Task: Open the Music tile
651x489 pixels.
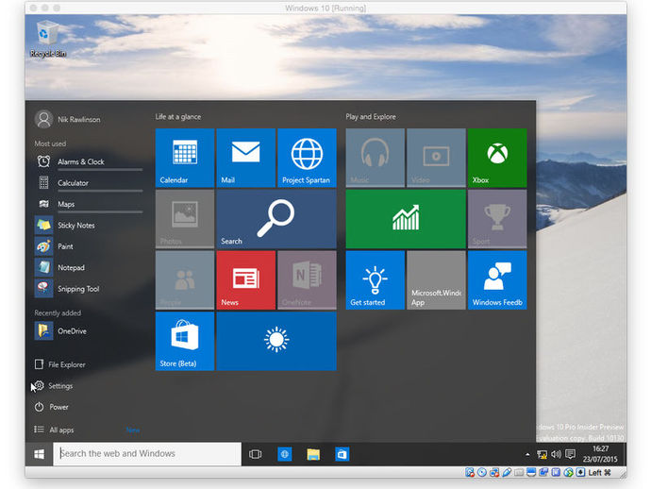Action: (375, 158)
